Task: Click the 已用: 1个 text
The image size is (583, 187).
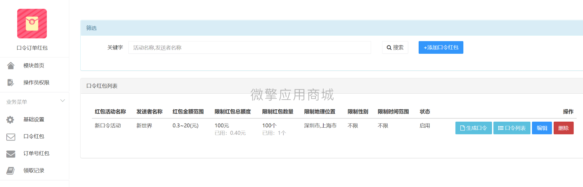Action: pyautogui.click(x=274, y=133)
